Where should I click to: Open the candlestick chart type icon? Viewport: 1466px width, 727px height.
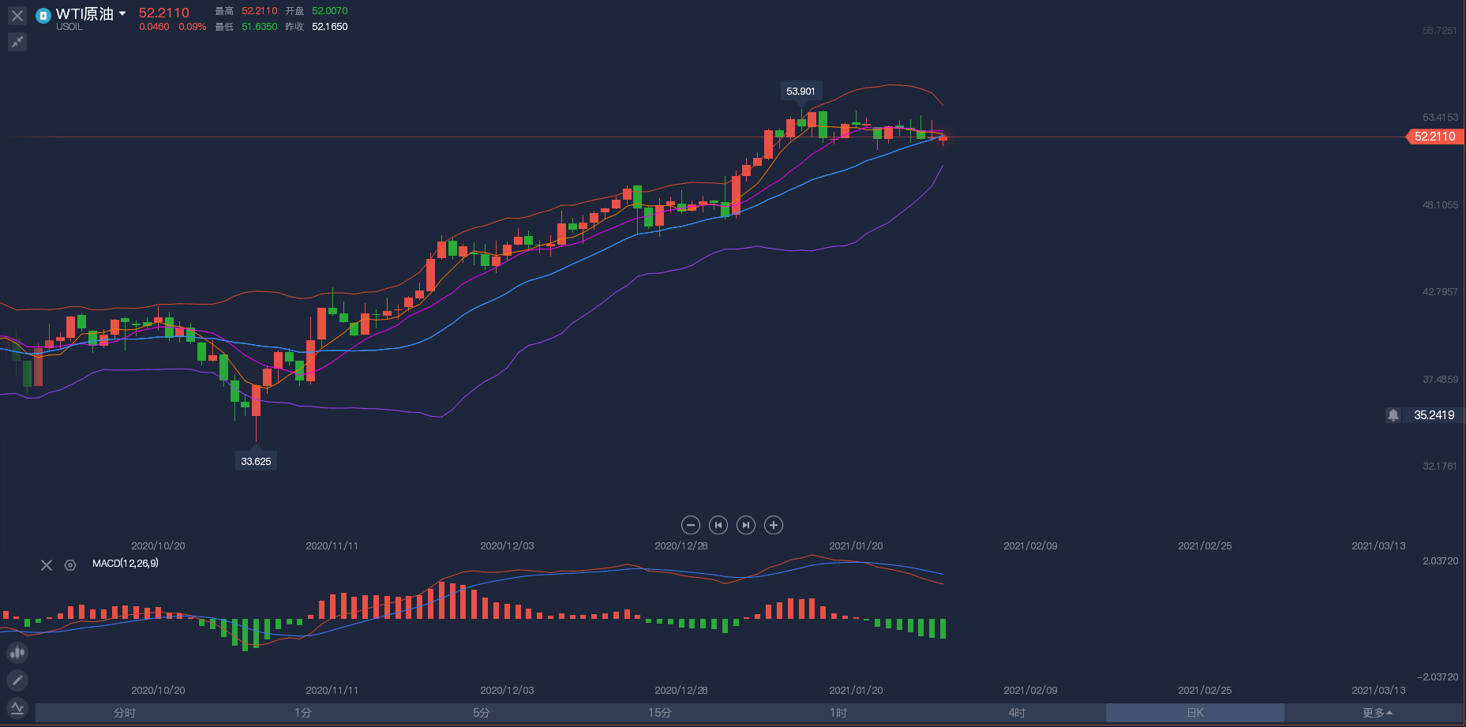17,653
